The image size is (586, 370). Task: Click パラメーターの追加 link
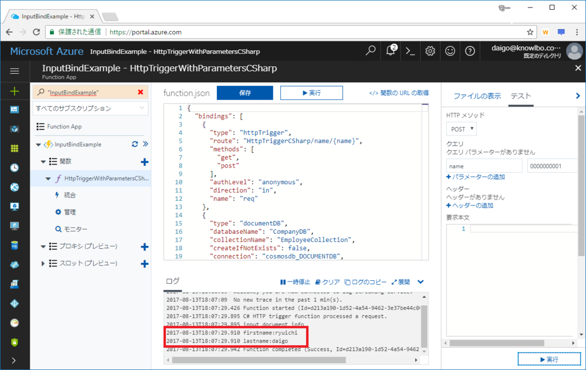[476, 177]
